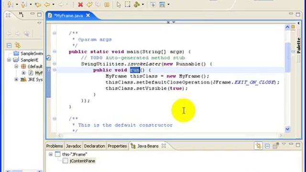Screen dimensions: 306x172
Task: Collapse the run method fold marker
Action: 55,70
